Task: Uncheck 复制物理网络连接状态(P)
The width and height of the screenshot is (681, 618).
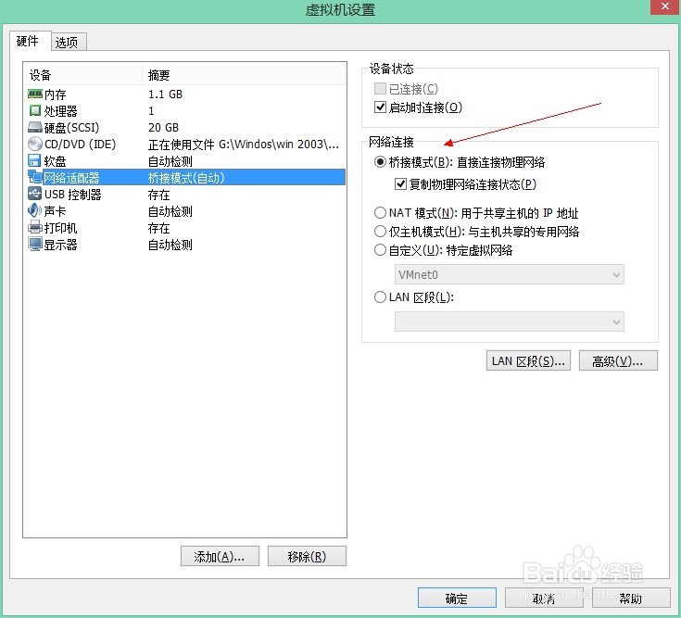Action: (x=400, y=184)
